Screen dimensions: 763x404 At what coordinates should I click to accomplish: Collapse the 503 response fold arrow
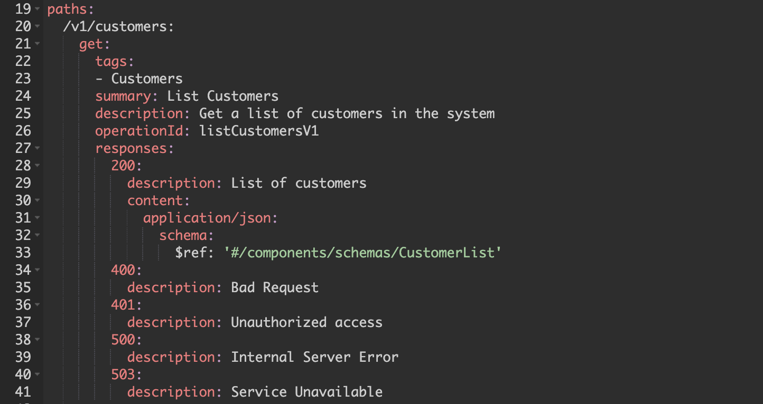[37, 375]
